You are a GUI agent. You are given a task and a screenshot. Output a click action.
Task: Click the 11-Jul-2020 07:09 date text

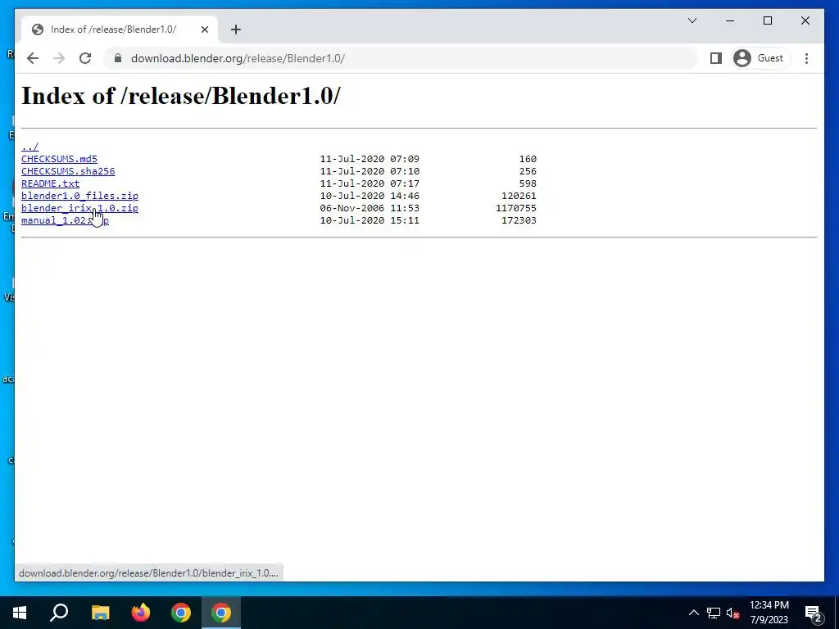[370, 159]
